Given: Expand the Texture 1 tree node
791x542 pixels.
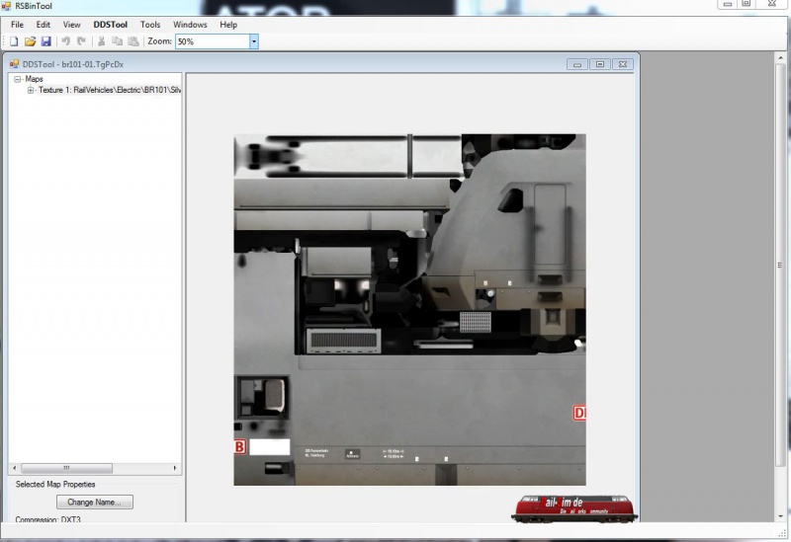Looking at the screenshot, I should point(31,90).
